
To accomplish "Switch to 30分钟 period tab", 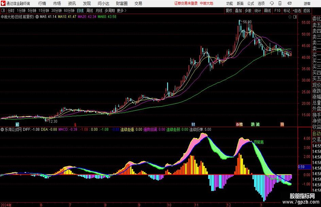I will (x=56, y=11).
